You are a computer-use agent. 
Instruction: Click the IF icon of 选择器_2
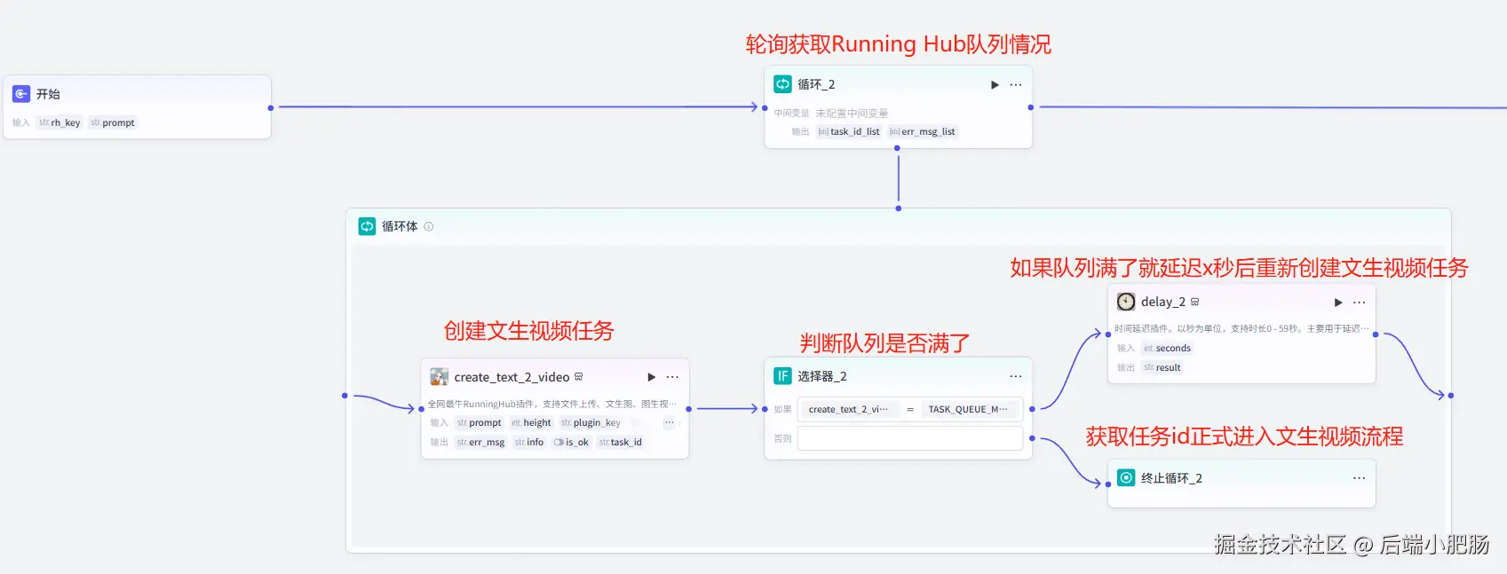[x=782, y=376]
